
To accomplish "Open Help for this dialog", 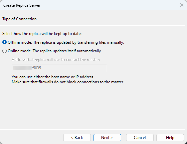I will pos(170,138).
